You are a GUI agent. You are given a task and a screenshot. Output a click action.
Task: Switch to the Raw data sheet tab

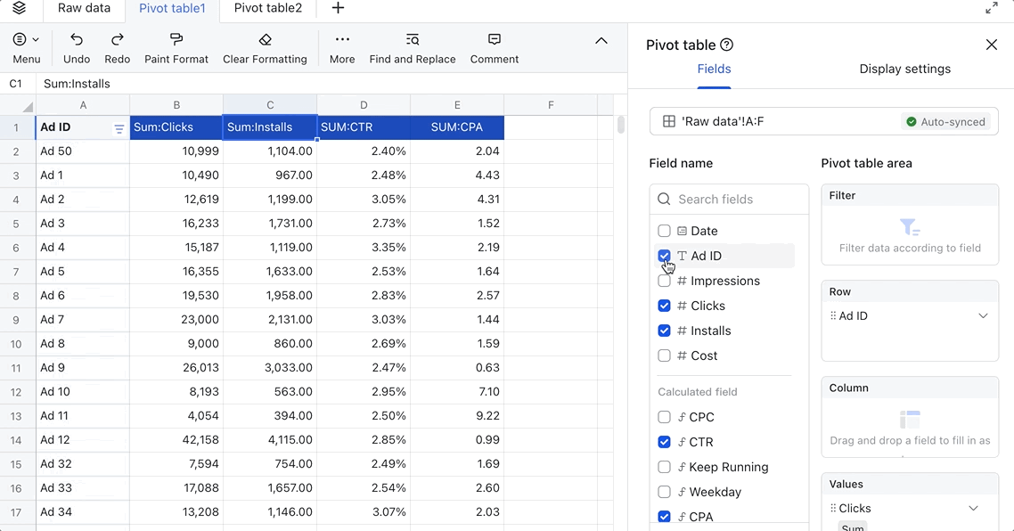[83, 9]
